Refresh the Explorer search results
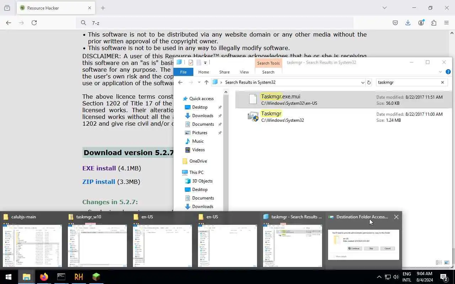Image resolution: width=455 pixels, height=284 pixels. pyautogui.click(x=369, y=82)
